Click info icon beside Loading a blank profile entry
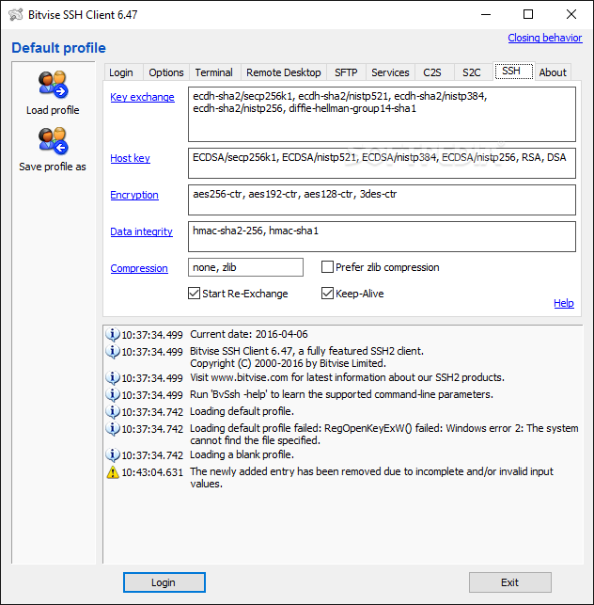This screenshot has height=605, width=594. pos(113,454)
